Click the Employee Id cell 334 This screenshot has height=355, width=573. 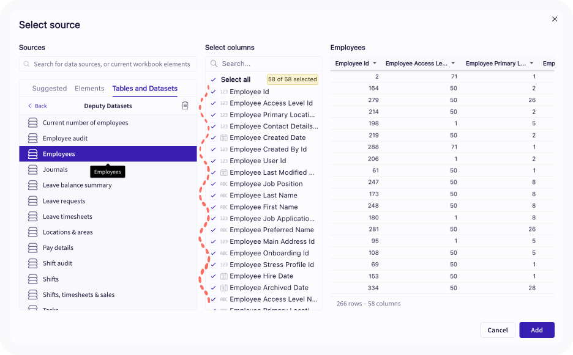(373, 288)
